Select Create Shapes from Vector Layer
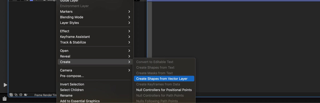The height and width of the screenshot is (103, 320). tap(164, 79)
